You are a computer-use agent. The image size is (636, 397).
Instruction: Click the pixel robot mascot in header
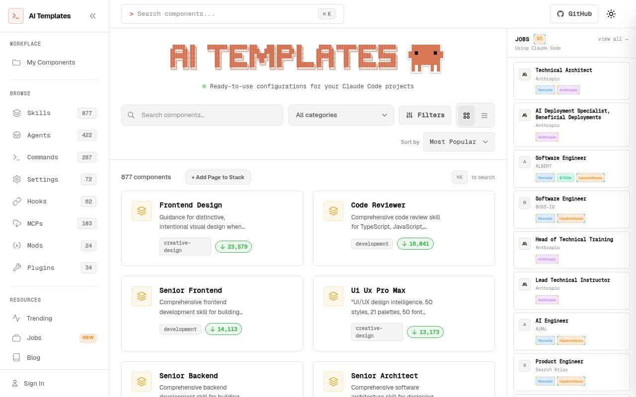coord(425,58)
